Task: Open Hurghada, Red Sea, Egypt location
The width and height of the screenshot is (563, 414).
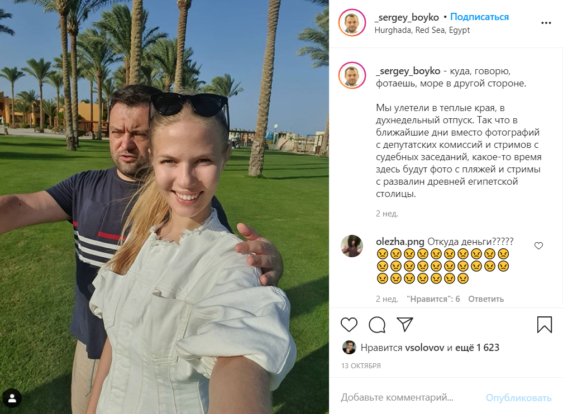Action: pyautogui.click(x=422, y=30)
